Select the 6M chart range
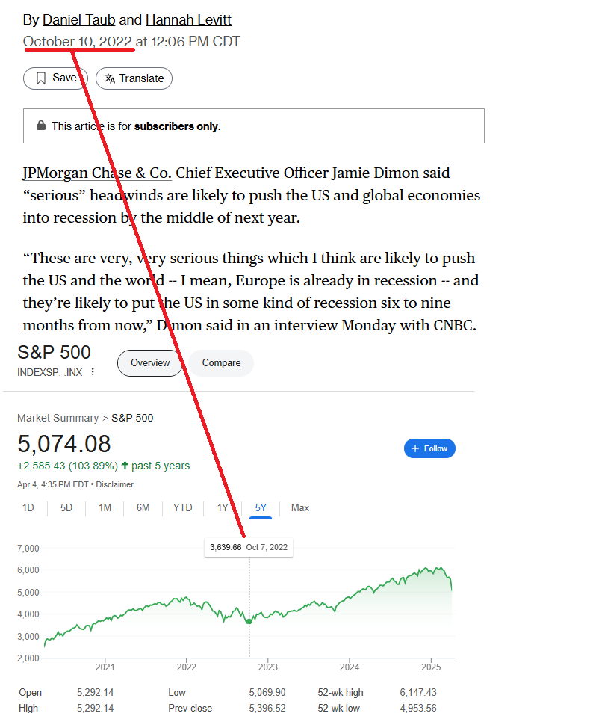 [143, 507]
